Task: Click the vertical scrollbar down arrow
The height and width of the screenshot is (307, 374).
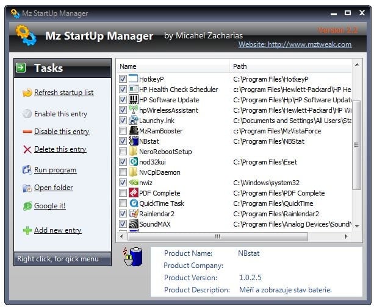Action: [x=357, y=226]
